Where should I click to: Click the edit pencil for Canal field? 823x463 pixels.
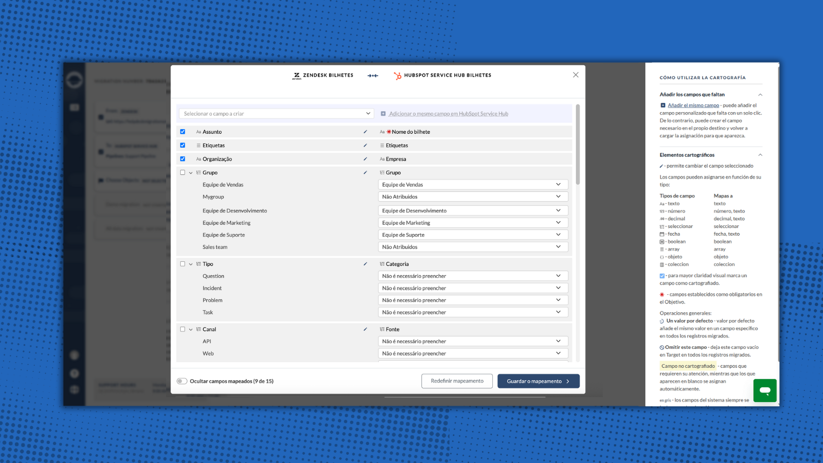tap(365, 329)
